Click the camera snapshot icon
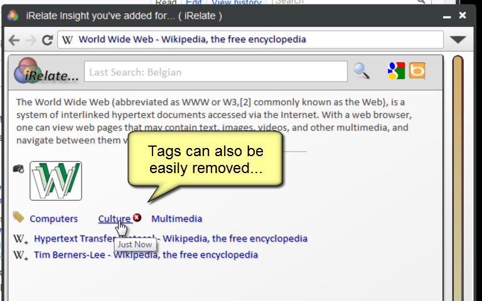The height and width of the screenshot is (301, 482). point(18,169)
